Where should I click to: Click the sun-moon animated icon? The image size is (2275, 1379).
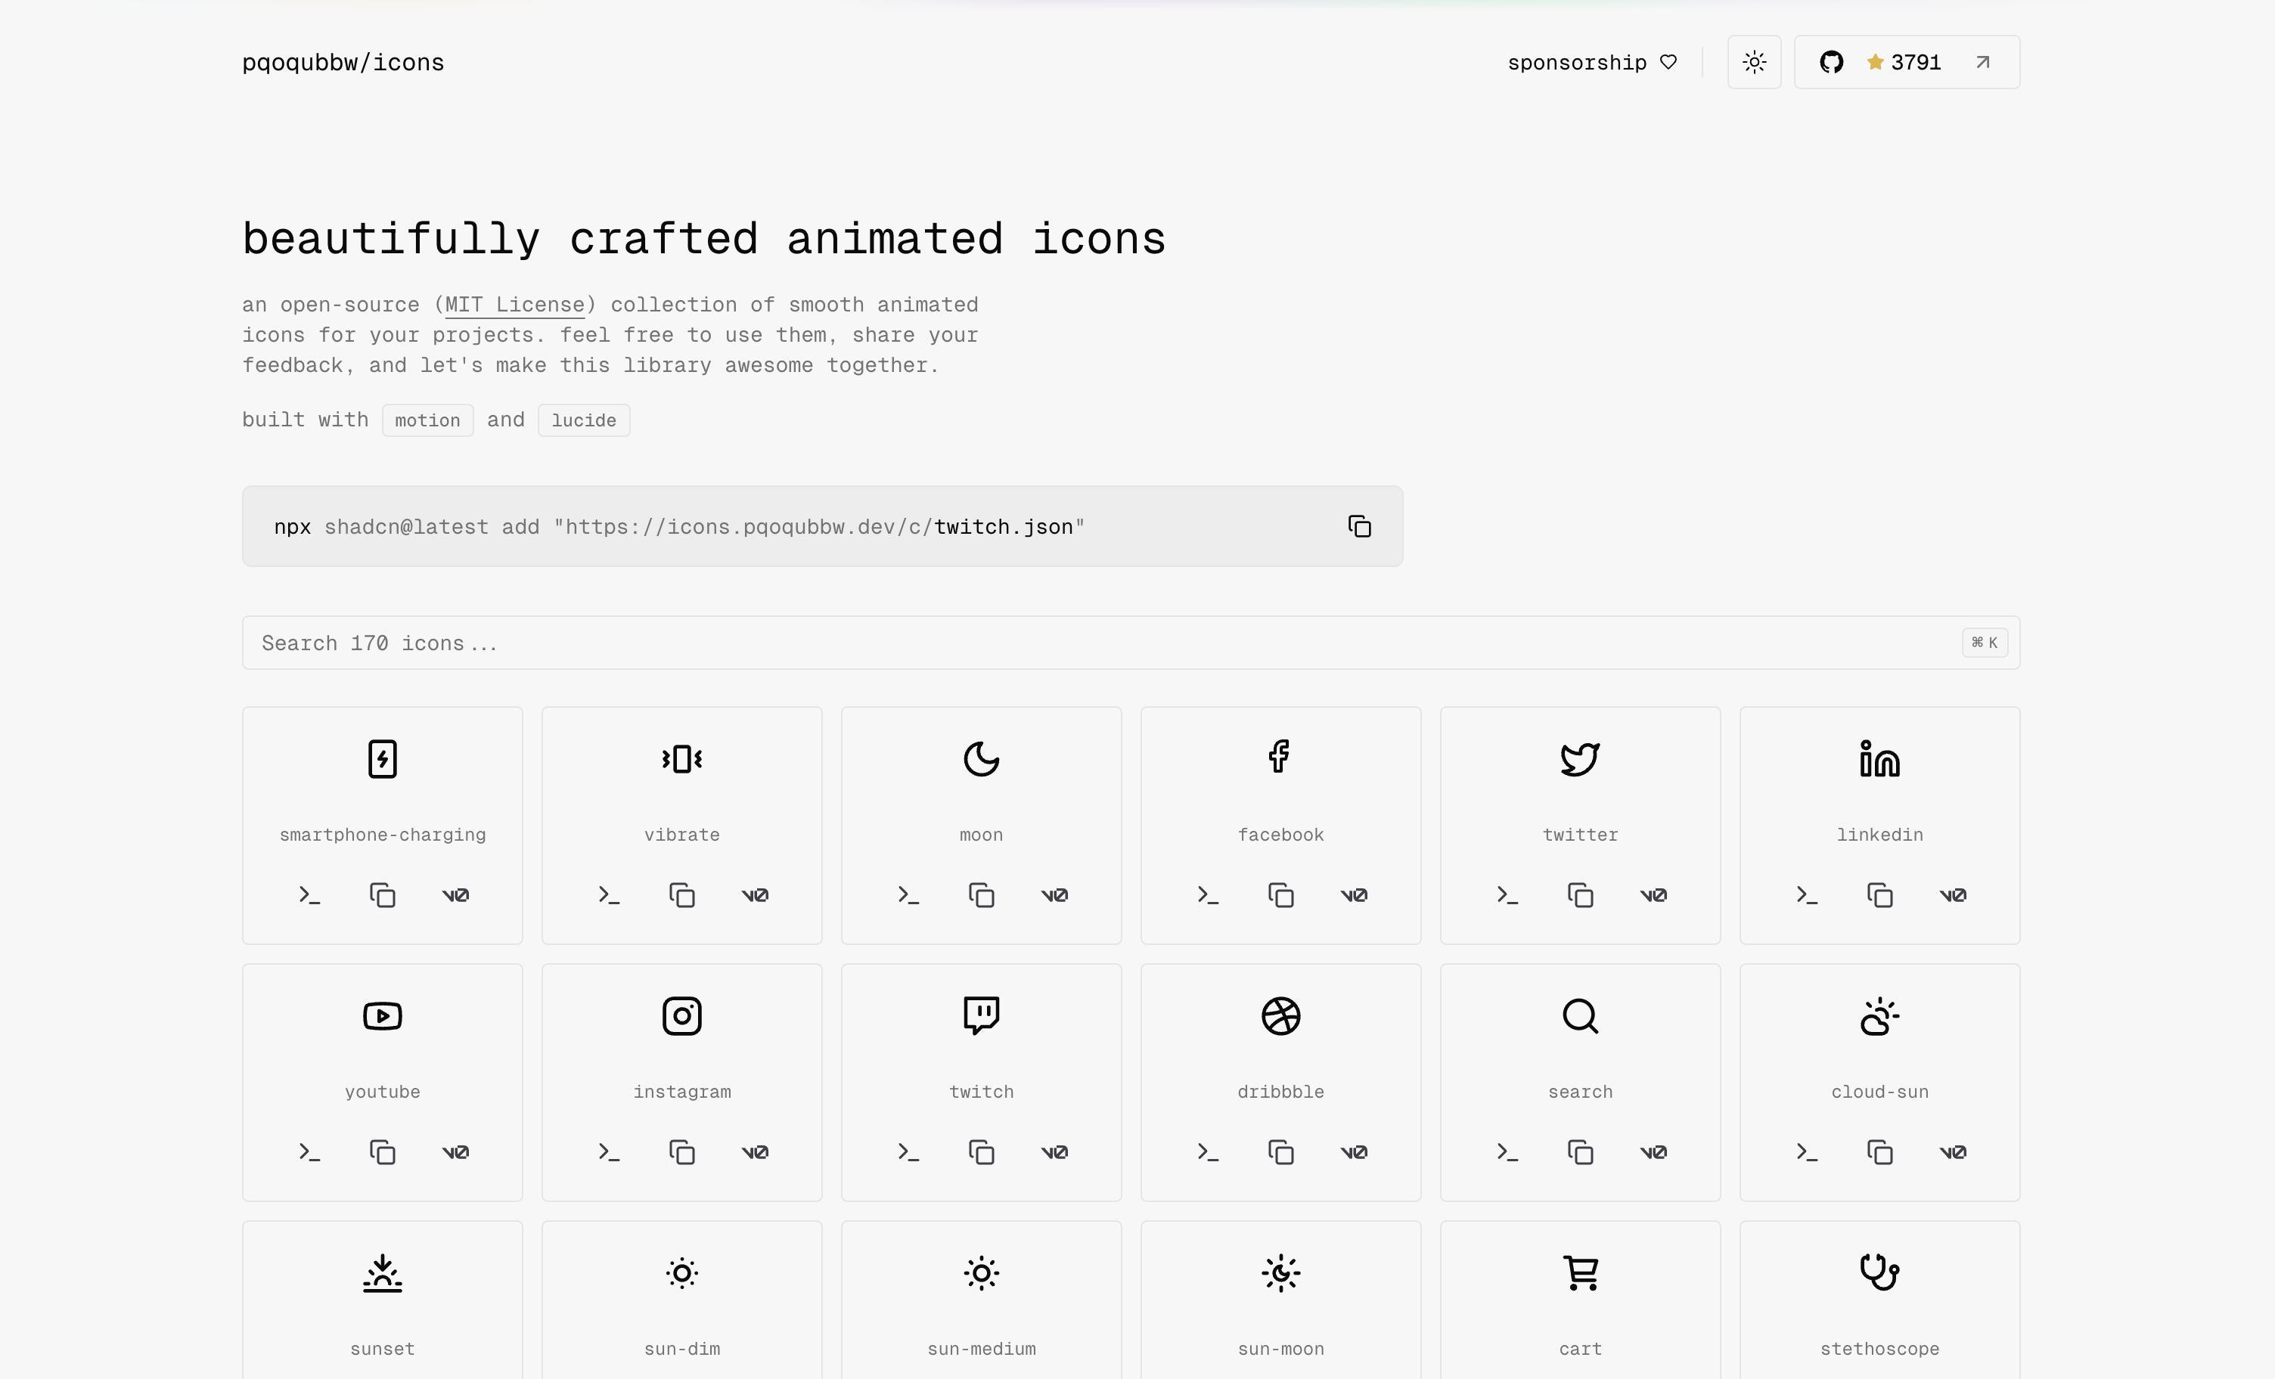click(1280, 1273)
